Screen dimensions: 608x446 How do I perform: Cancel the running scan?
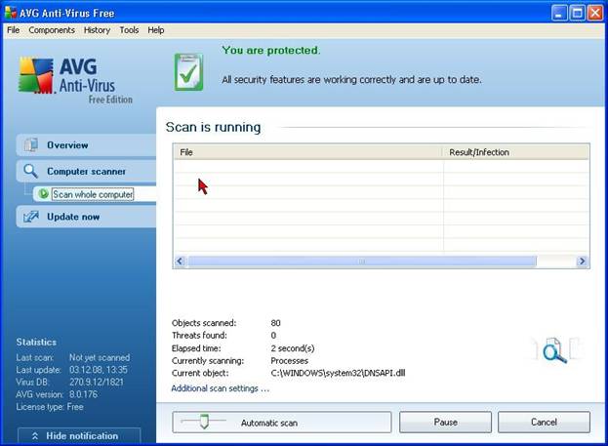544,422
